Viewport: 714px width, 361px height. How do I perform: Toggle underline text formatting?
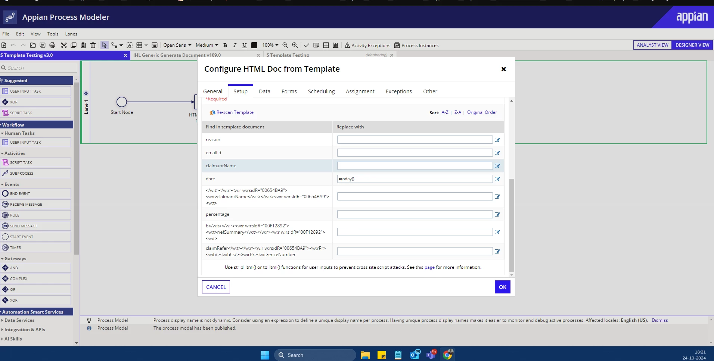click(245, 45)
